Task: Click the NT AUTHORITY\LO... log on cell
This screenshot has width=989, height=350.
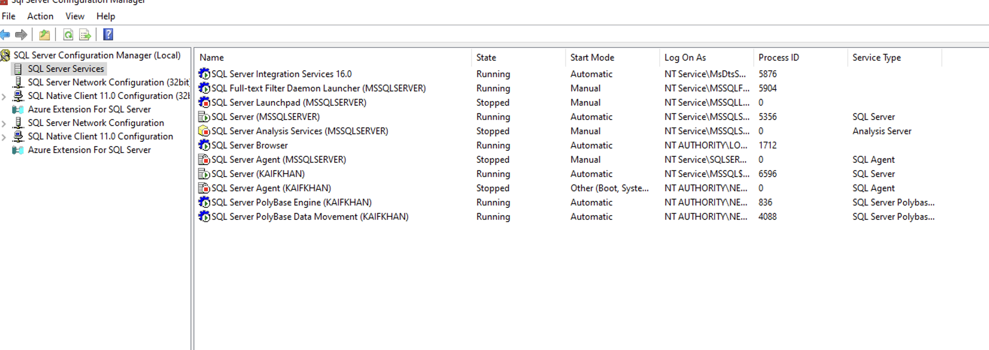Action: coord(706,145)
